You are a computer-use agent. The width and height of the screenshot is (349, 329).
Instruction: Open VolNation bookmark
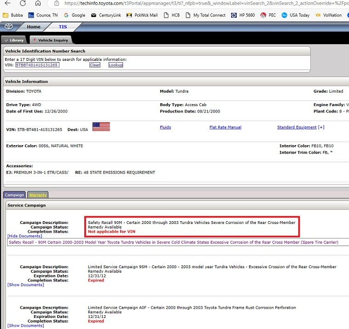(x=329, y=15)
